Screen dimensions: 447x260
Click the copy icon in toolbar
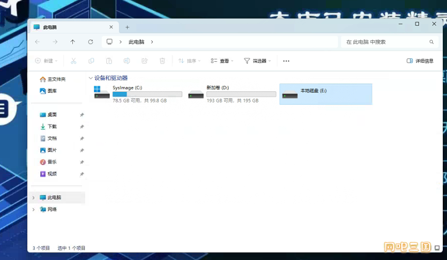point(91,61)
